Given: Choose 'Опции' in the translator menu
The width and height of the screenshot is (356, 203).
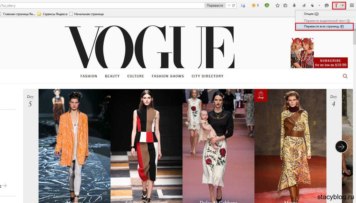Looking at the screenshot, I should point(311,14).
